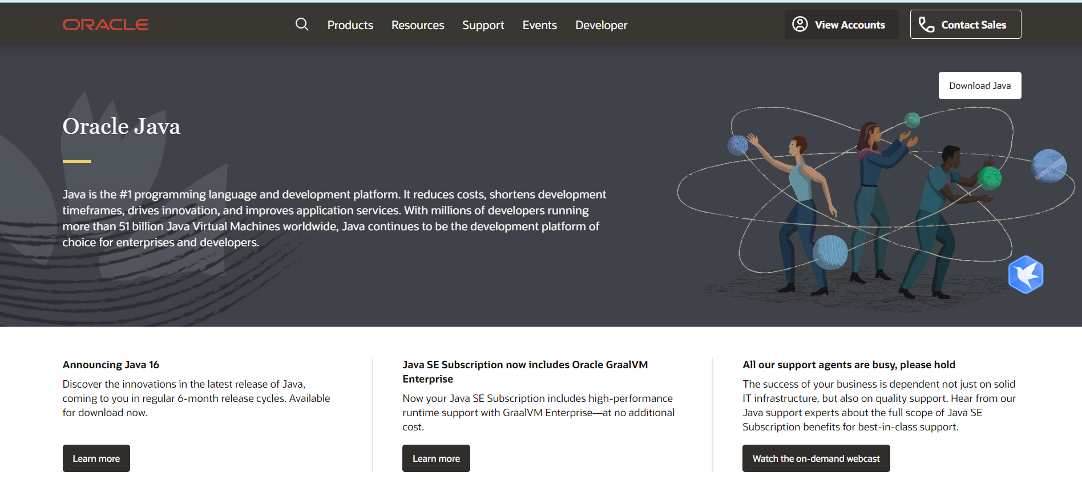1082x488 pixels.
Task: Click the Download Java button
Action: pyautogui.click(x=980, y=86)
